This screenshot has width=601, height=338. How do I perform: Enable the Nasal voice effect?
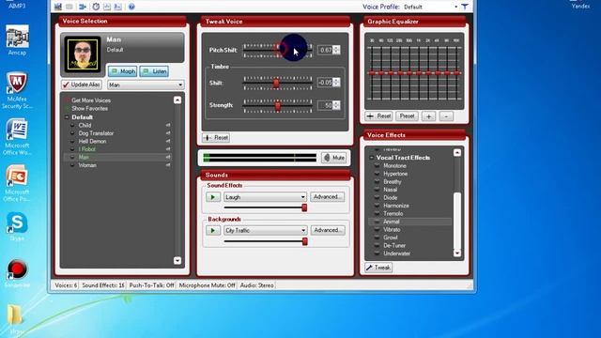pyautogui.click(x=390, y=190)
